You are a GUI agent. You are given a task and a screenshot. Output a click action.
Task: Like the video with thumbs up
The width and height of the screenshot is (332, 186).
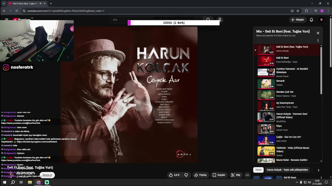174,175
